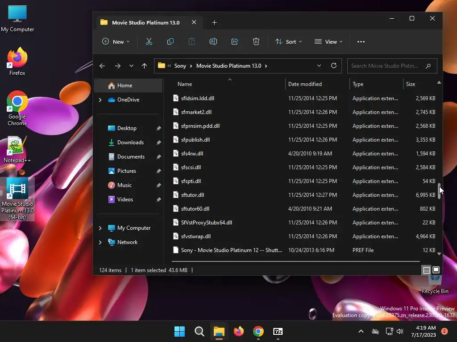Click the Delete trash can icon

pyautogui.click(x=256, y=41)
